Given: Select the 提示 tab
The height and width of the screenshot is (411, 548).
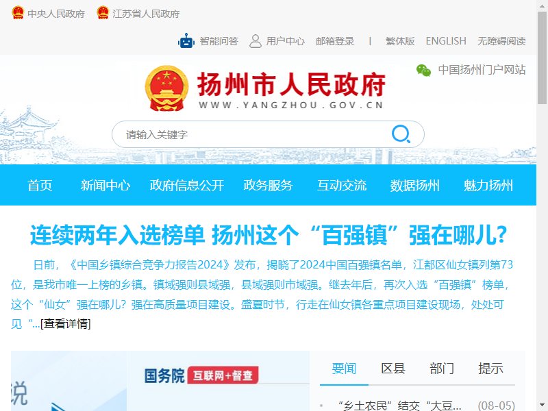Looking at the screenshot, I should tap(490, 369).
